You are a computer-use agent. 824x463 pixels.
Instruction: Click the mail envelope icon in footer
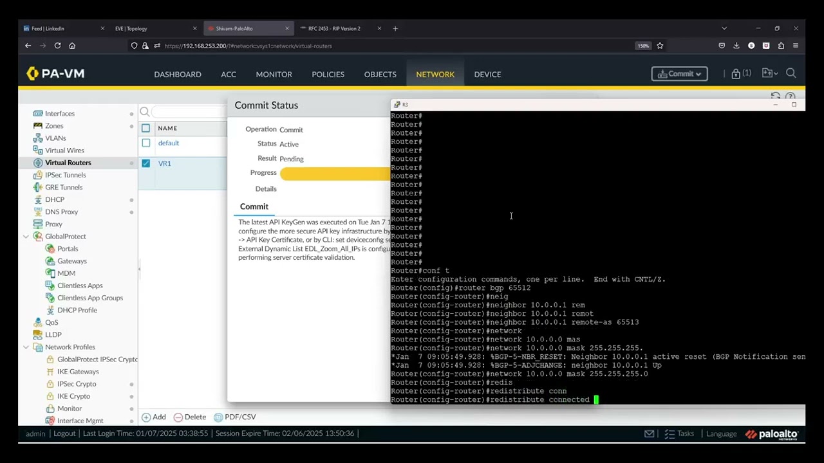pos(649,434)
